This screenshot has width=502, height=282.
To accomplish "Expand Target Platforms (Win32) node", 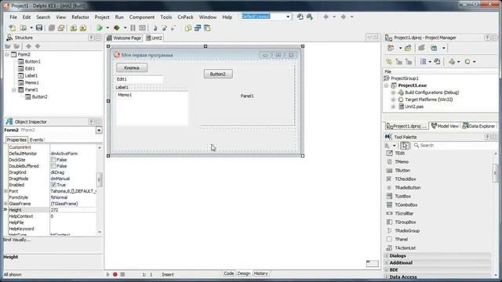I will (393, 99).
